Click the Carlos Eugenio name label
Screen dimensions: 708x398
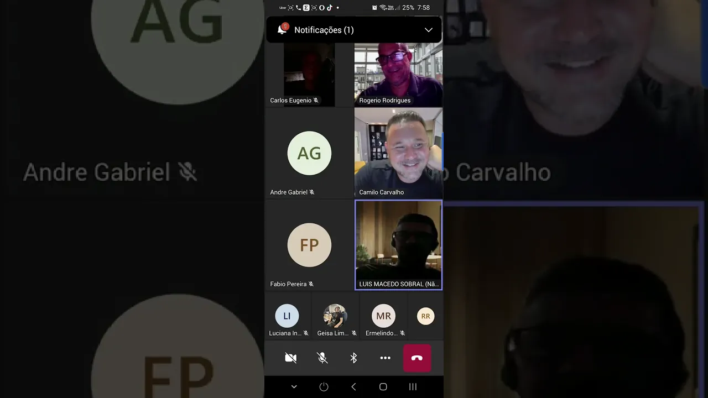(291, 101)
